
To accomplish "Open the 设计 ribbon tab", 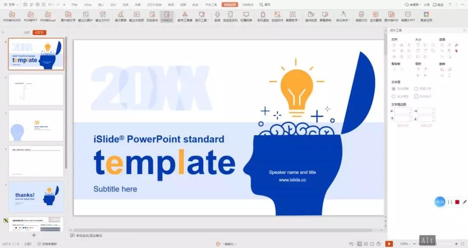I will [114, 5].
